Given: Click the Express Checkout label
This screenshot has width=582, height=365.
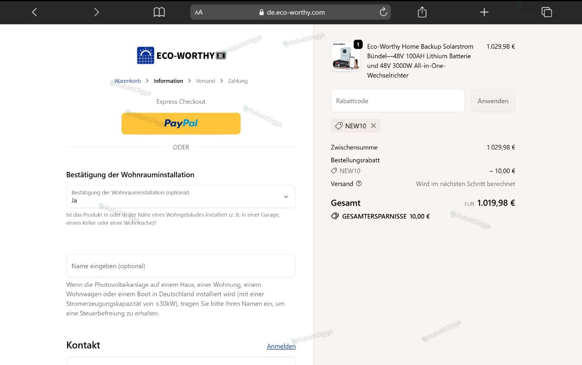Looking at the screenshot, I should pos(181,102).
